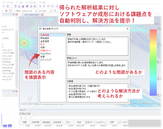Click the solid shaded cube view icon
163x129 pixels.
[x=23, y=7]
